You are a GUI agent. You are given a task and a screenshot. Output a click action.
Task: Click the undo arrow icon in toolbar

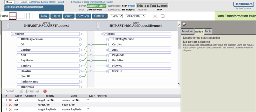[x=162, y=16]
